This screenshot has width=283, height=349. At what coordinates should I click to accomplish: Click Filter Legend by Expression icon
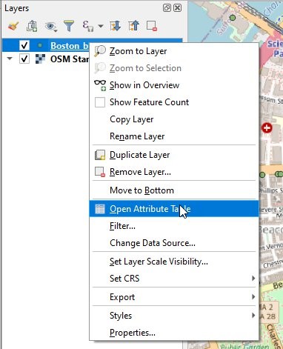[x=88, y=26]
